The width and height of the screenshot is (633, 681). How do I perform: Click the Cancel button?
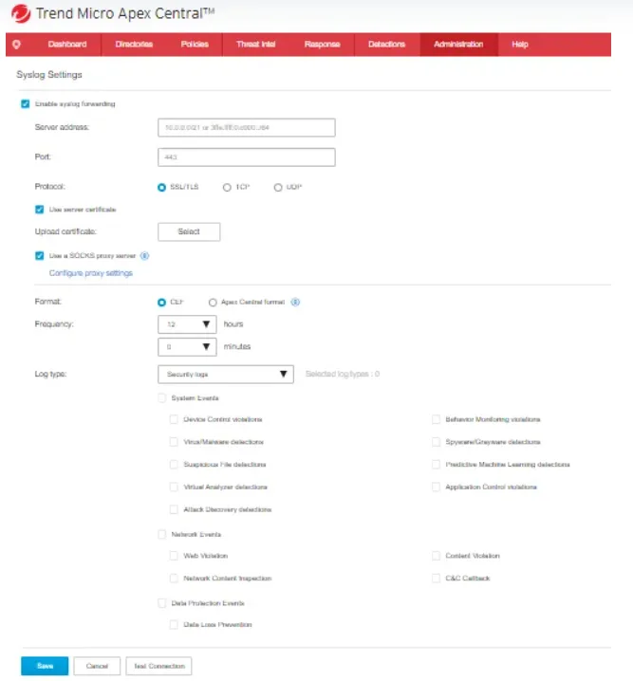coord(97,666)
